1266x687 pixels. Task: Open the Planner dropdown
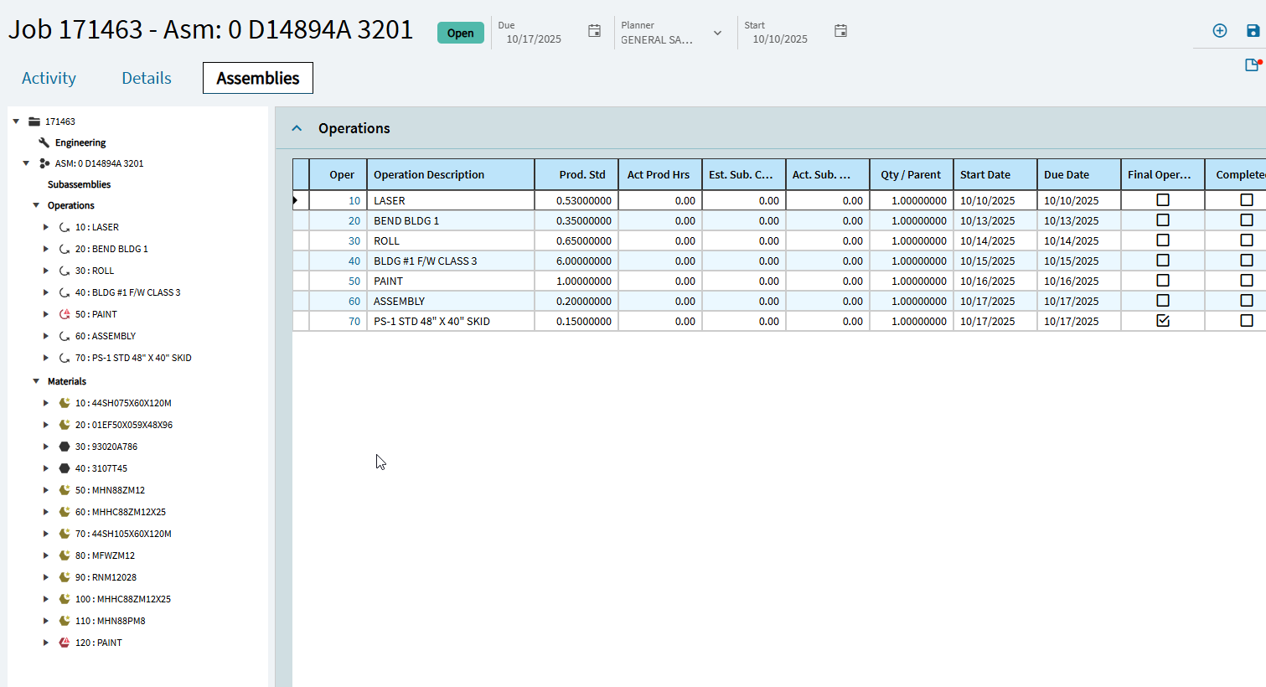click(x=717, y=33)
